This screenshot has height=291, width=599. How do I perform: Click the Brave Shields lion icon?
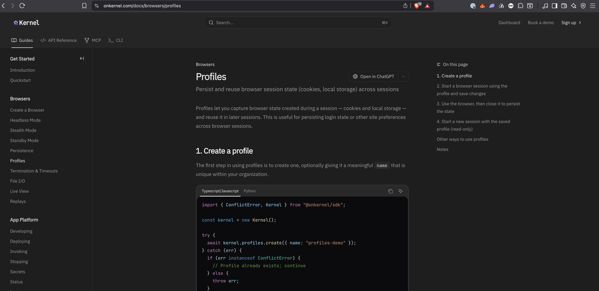[417, 5]
